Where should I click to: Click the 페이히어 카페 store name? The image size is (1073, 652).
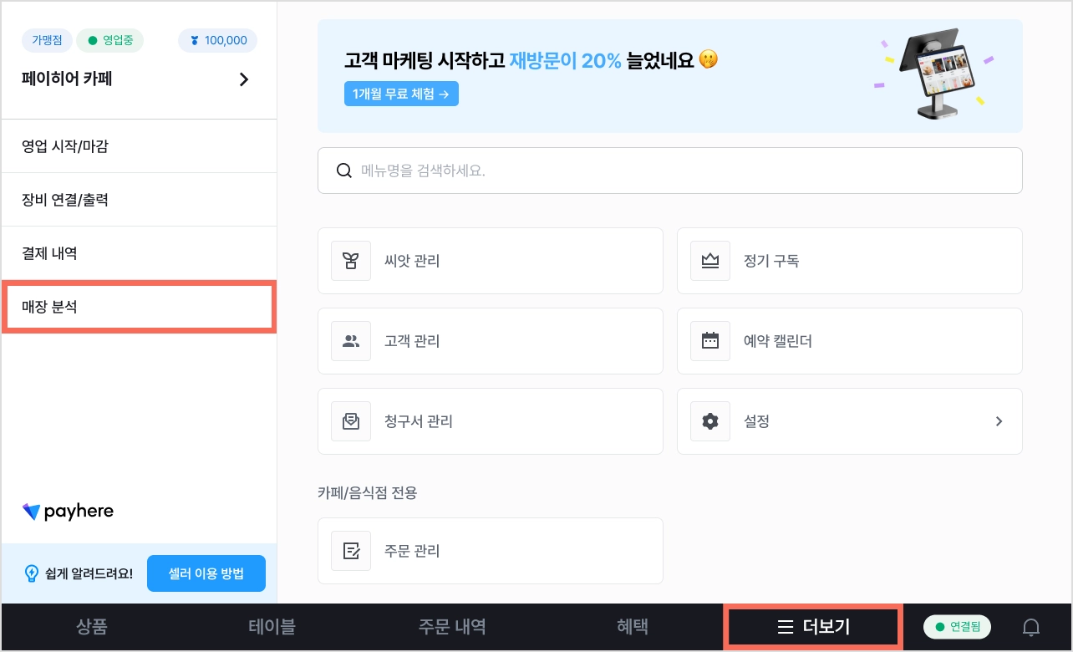click(x=67, y=79)
